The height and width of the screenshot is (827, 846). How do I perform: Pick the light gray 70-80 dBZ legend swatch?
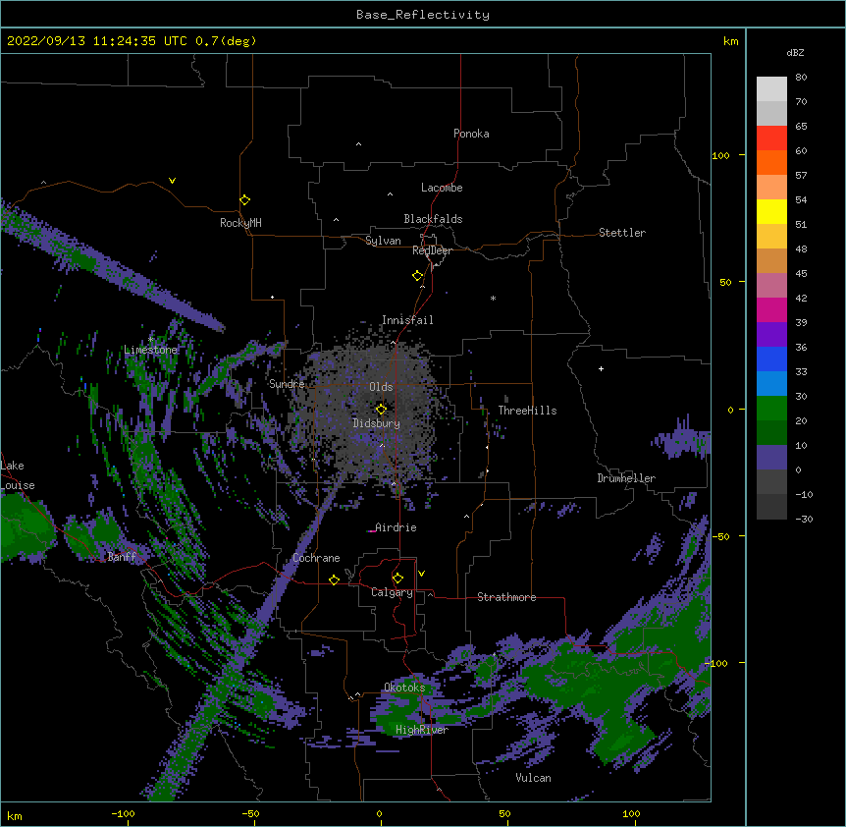(771, 88)
